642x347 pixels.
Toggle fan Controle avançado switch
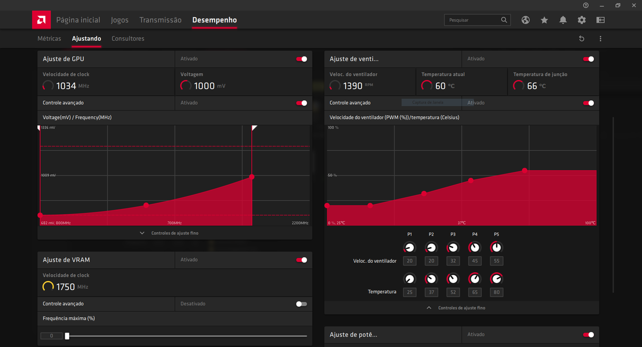(588, 103)
